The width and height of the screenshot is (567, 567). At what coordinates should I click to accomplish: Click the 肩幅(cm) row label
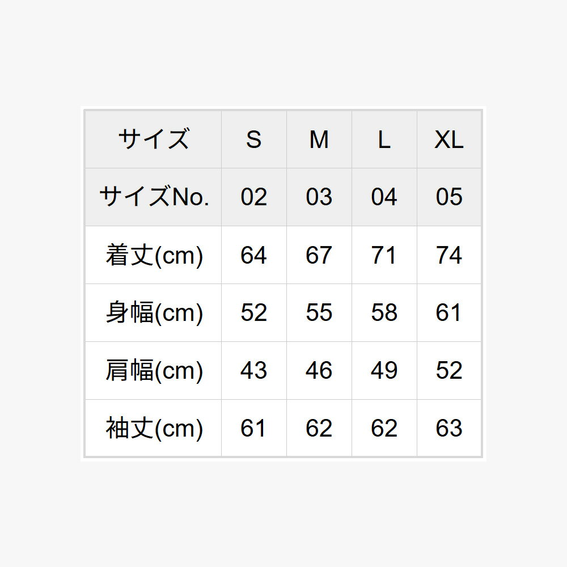click(x=153, y=371)
